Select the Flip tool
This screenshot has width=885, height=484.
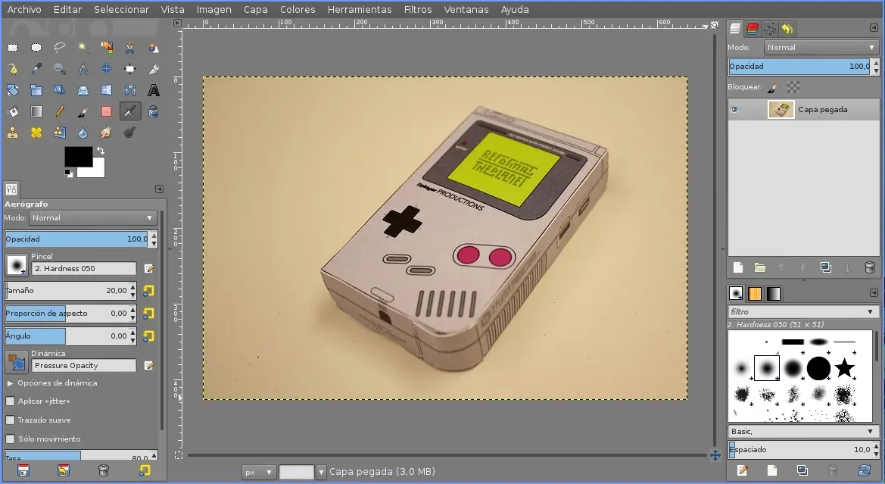click(x=106, y=90)
